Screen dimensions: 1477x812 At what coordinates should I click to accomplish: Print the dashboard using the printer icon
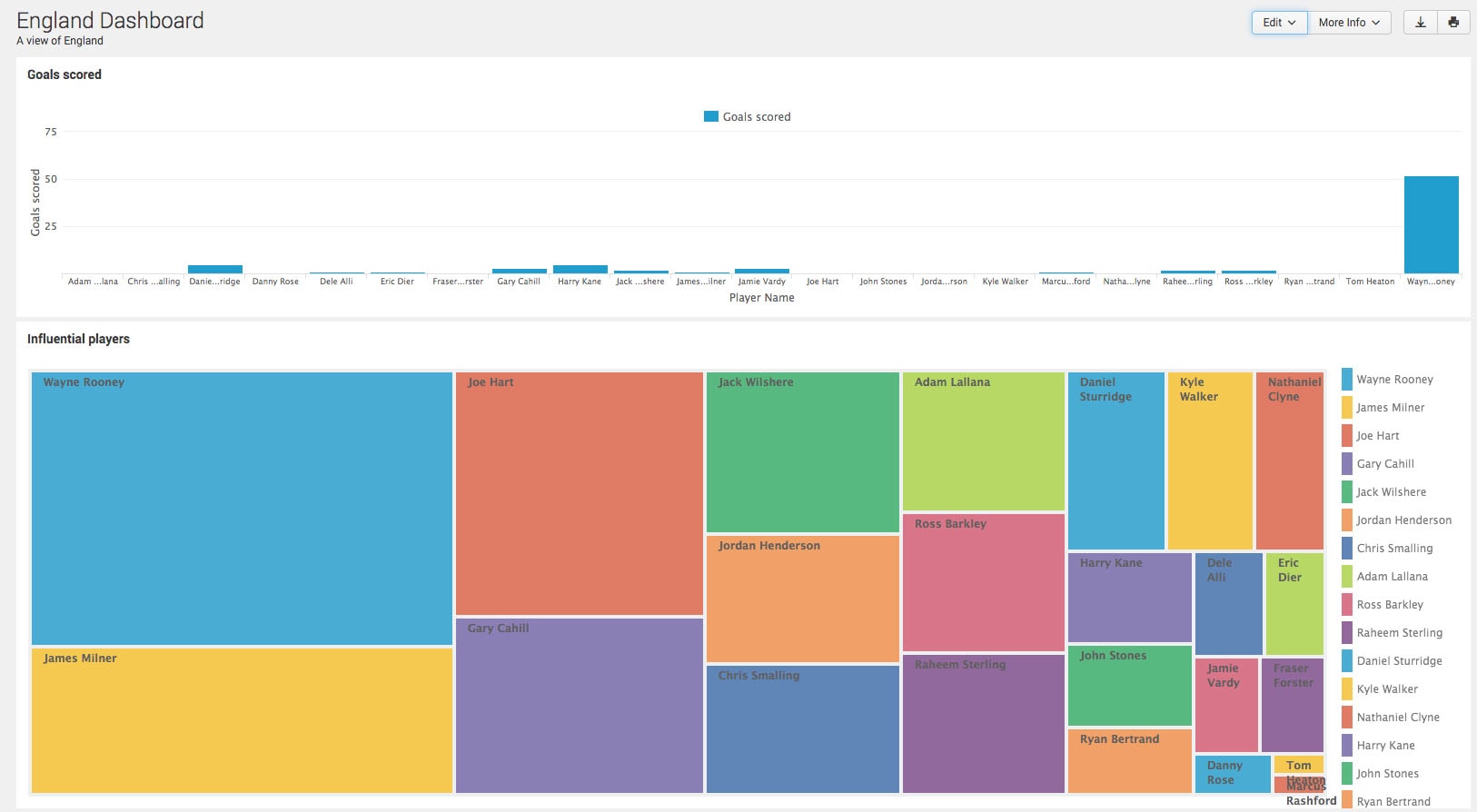(x=1453, y=23)
